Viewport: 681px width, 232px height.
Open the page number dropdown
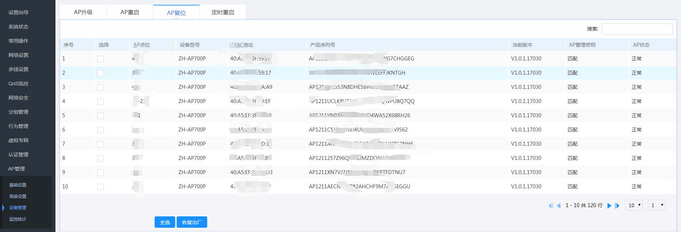[656, 205]
